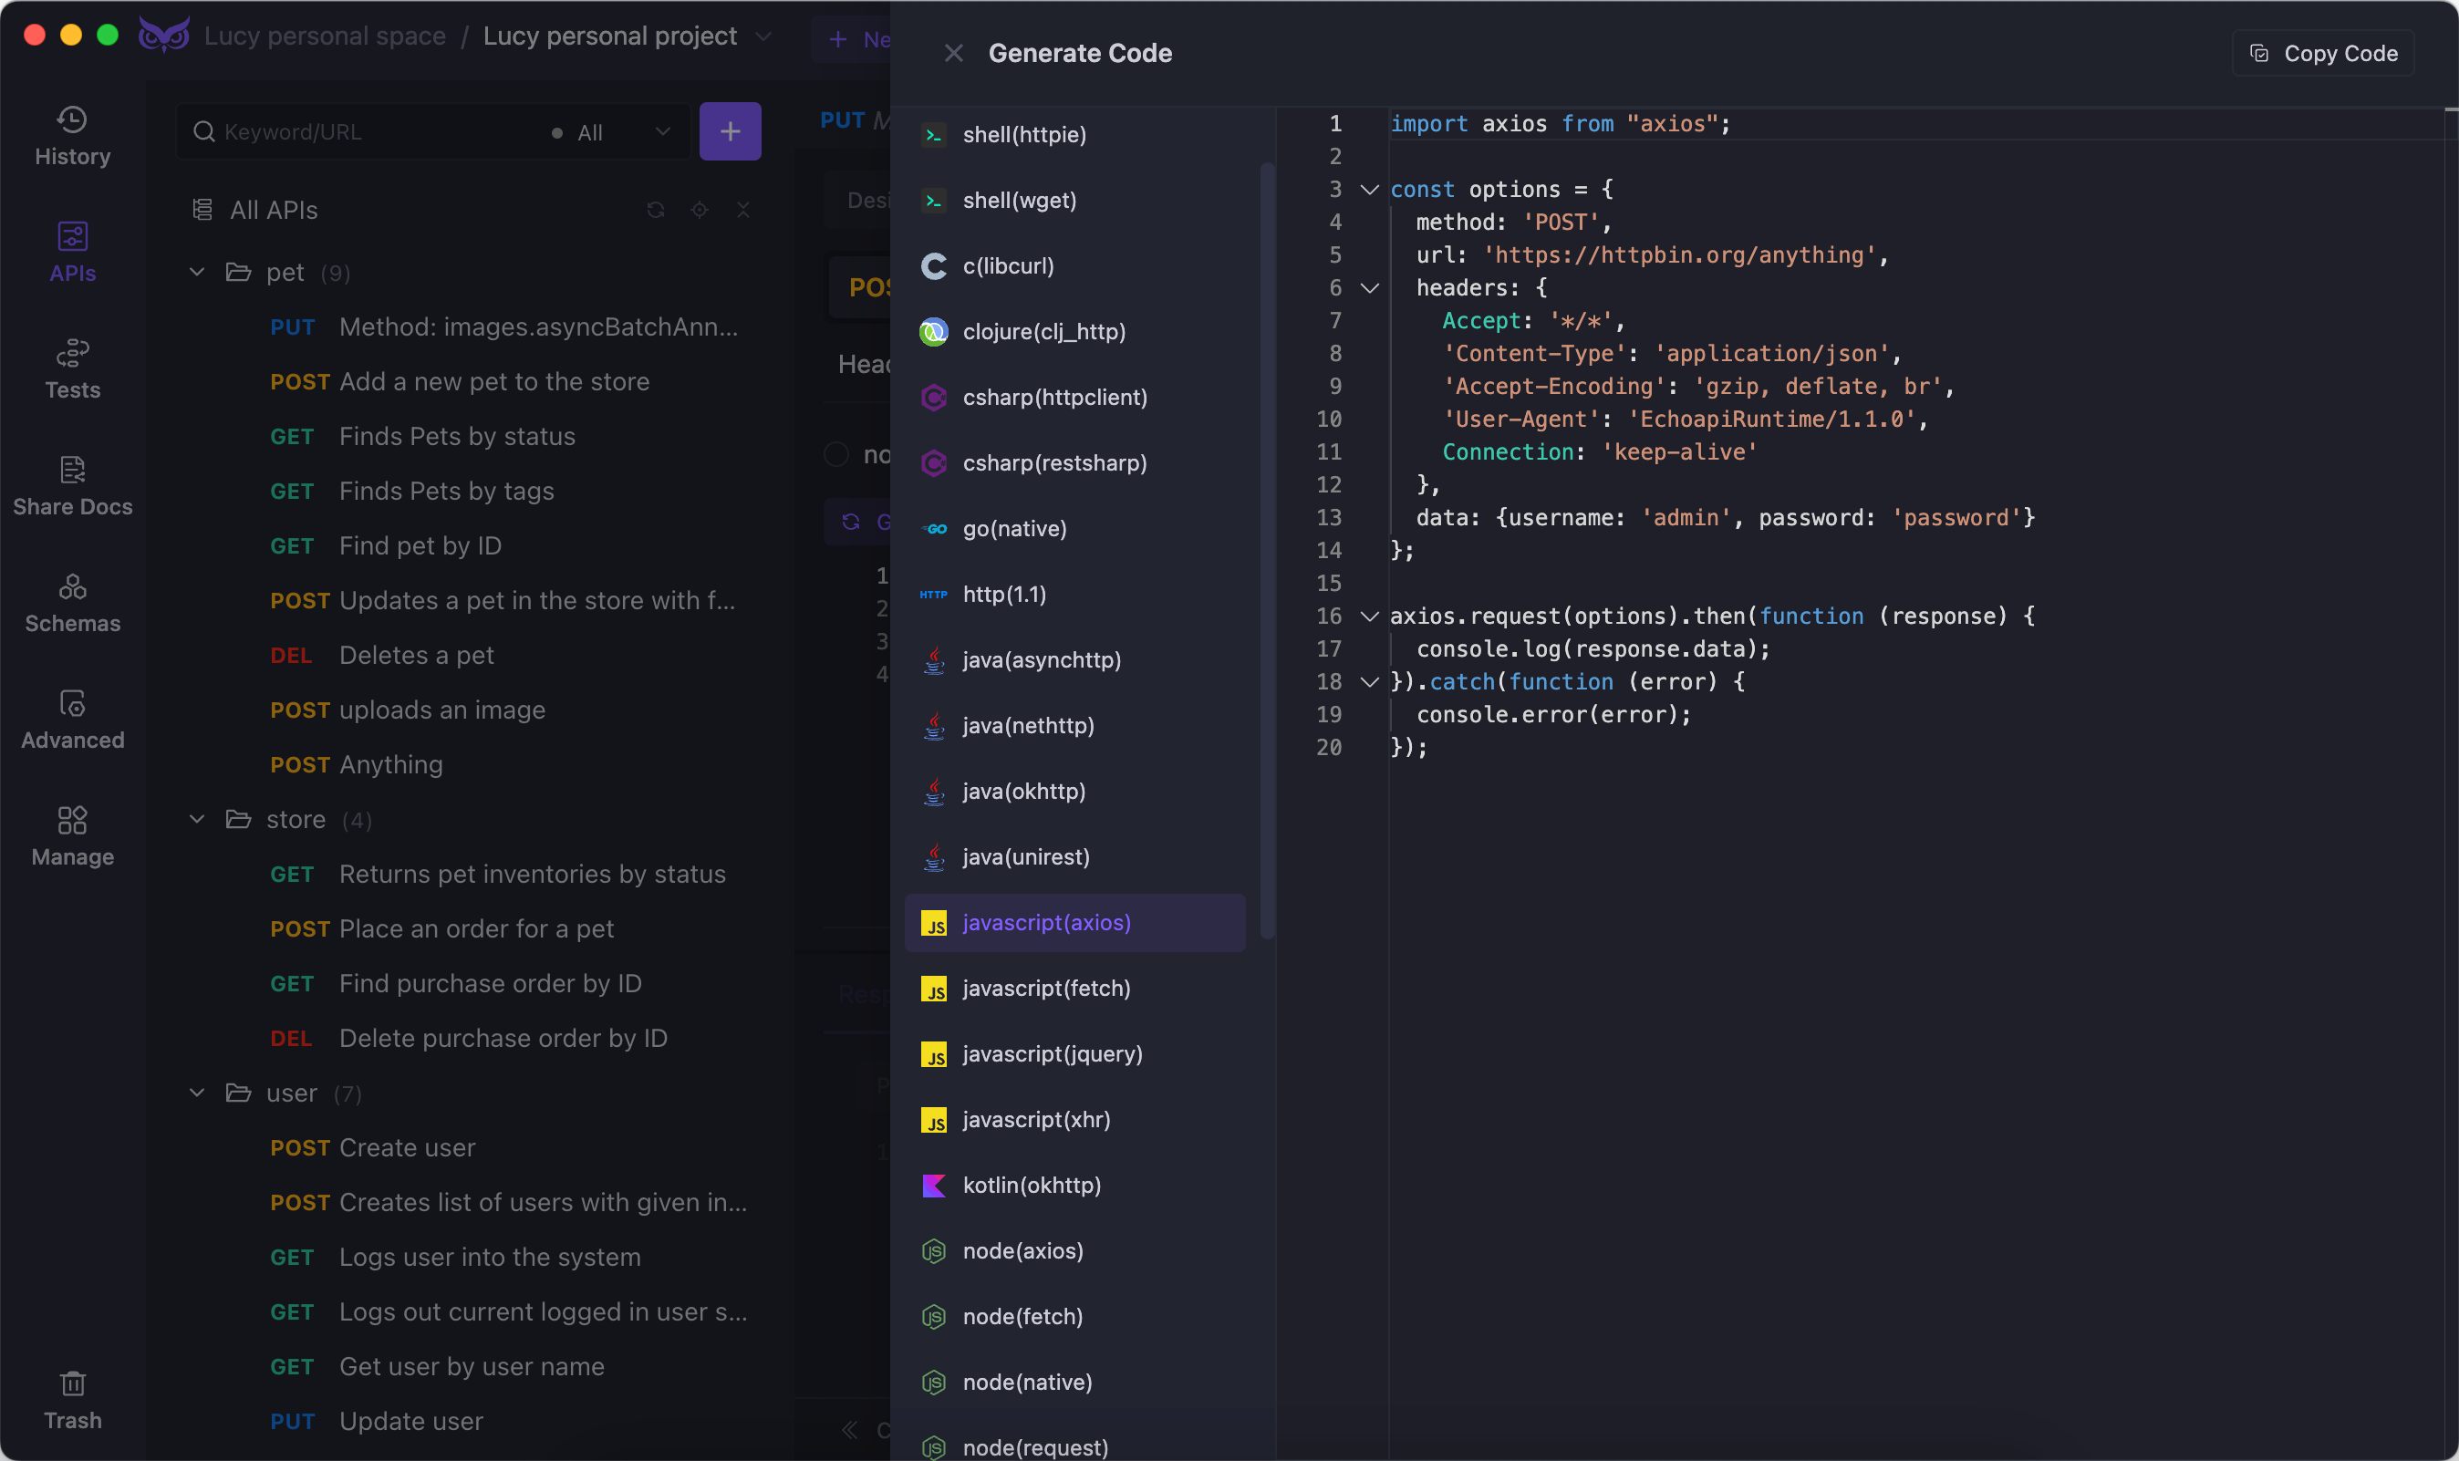Viewport: 2459px width, 1461px height.
Task: Open the Manage sidebar section
Action: (x=72, y=837)
